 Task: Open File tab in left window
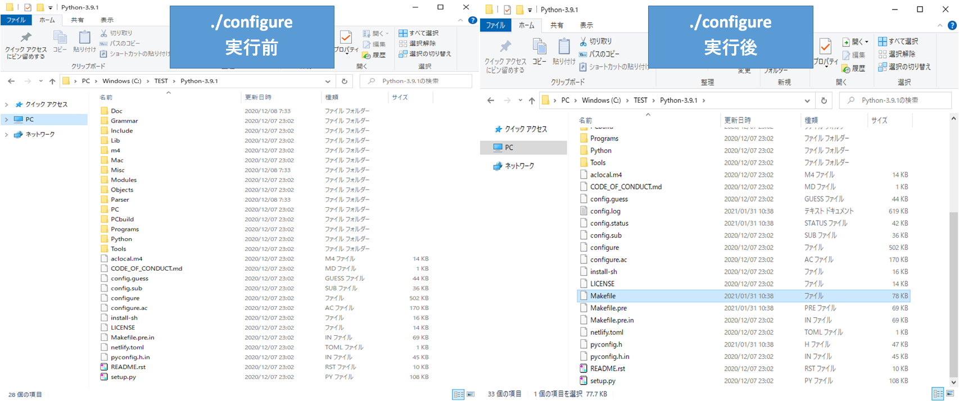[x=16, y=20]
